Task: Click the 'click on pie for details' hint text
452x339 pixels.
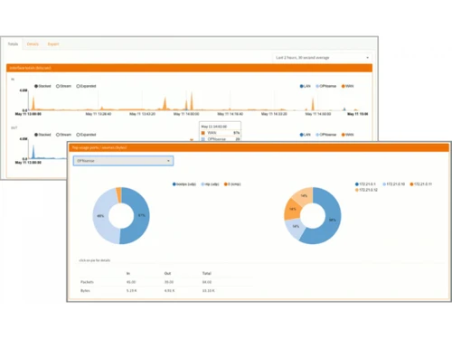Action: tap(95, 260)
